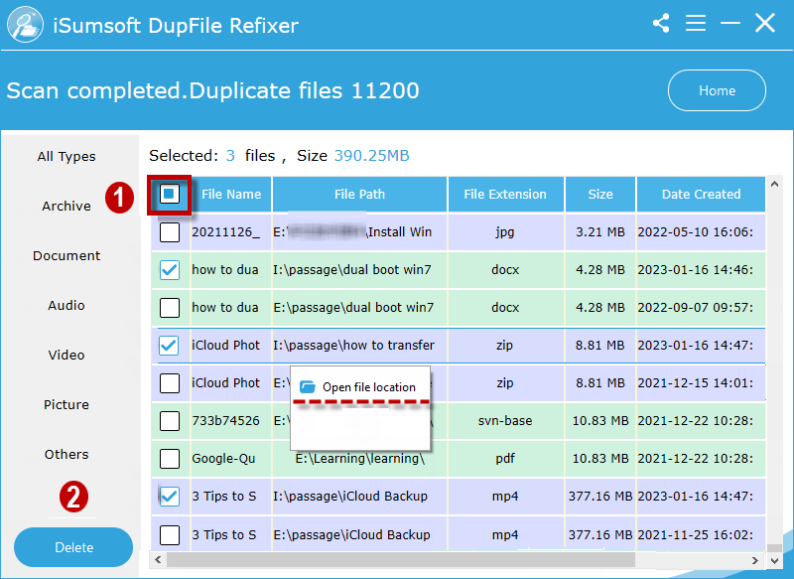Click the iSumsoft DupFile Refixer logo
Screen dimensions: 794x579
pyautogui.click(x=25, y=24)
